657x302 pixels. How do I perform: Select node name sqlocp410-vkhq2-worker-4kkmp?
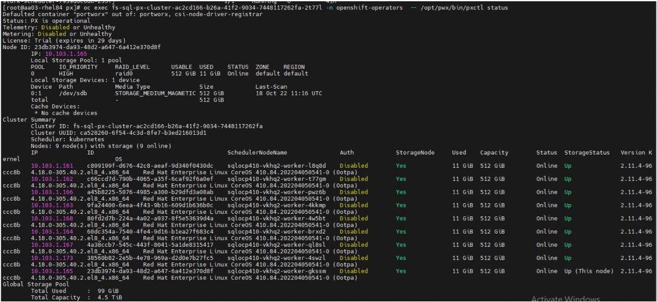tap(276, 206)
